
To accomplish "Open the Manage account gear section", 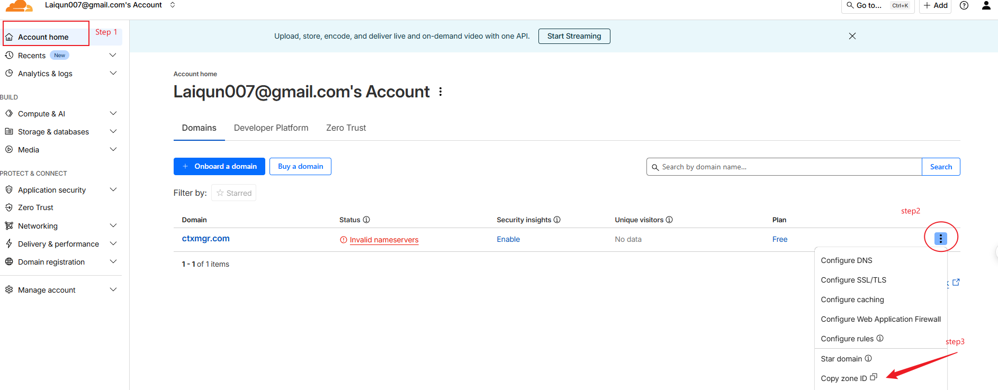I will pos(46,289).
